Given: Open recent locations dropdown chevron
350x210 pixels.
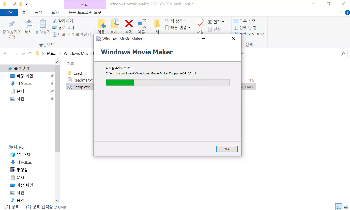Looking at the screenshot, I should pyautogui.click(x=23, y=54).
